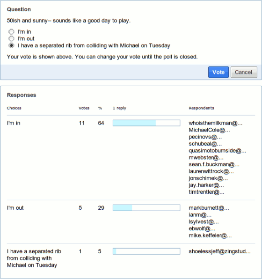Click the Respondents column header
Image resolution: width=262 pixels, height=279 pixels.
201,108
